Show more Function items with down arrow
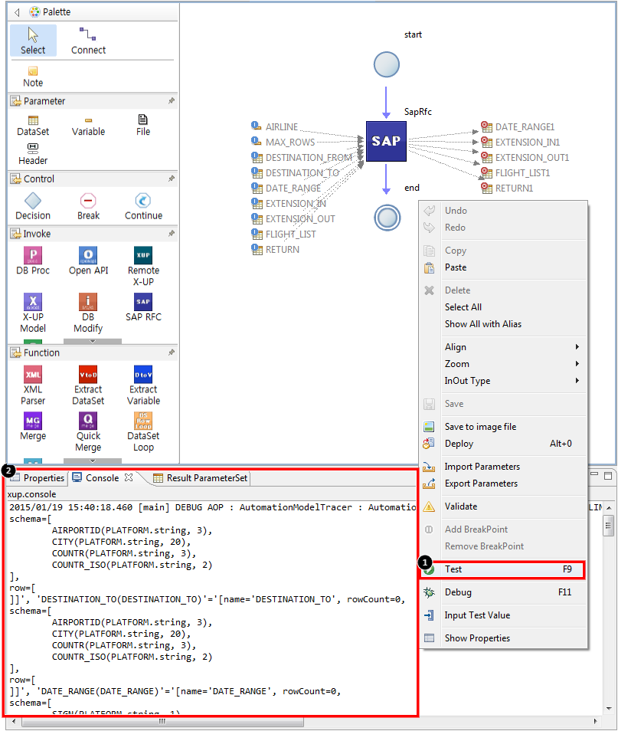This screenshot has width=618, height=731. click(x=93, y=461)
